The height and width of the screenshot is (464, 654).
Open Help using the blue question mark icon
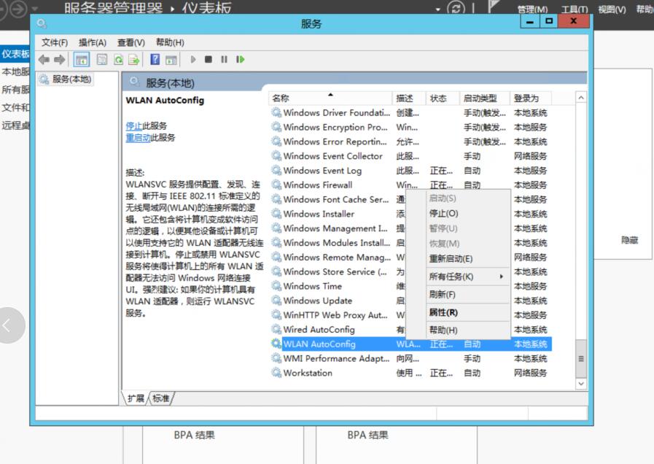pos(154,59)
